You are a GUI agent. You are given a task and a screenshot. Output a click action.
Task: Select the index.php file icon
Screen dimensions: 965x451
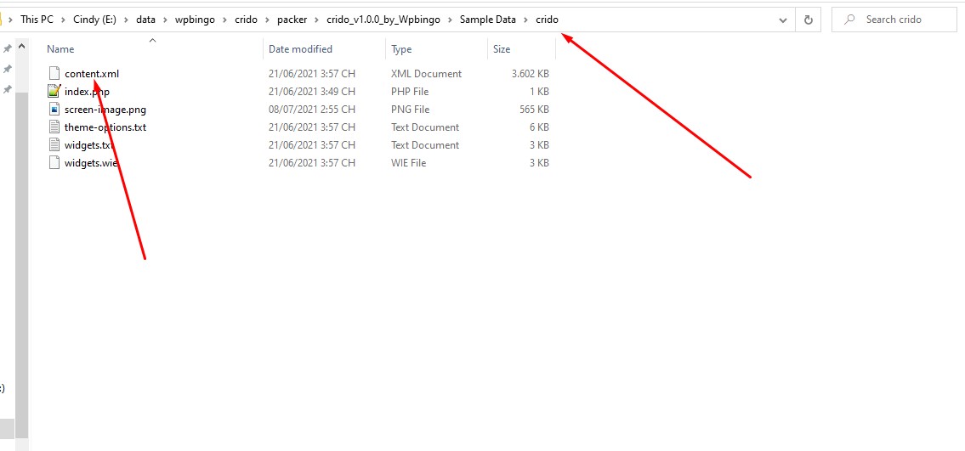[54, 91]
